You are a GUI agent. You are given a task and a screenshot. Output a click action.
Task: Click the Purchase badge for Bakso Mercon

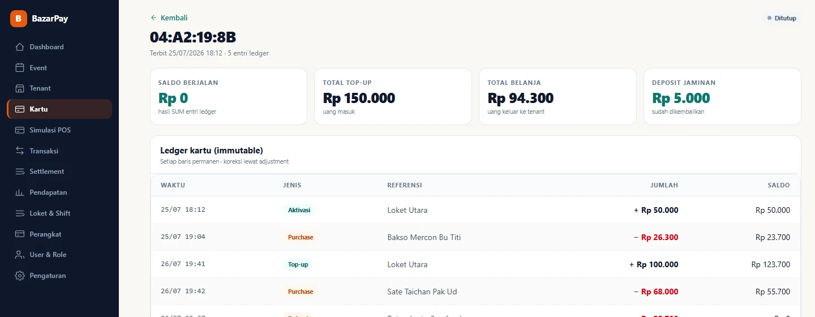click(x=301, y=237)
